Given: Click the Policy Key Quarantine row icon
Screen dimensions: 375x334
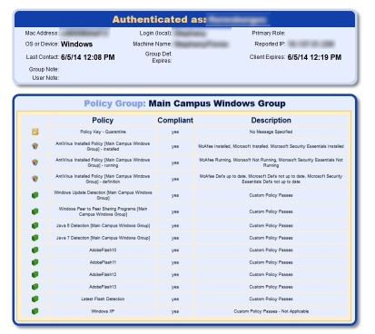Looking at the screenshot, I should [x=35, y=132].
